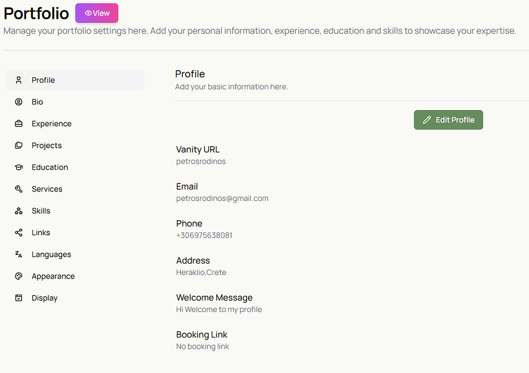The width and height of the screenshot is (529, 373).
Task: Go to the Appearance settings
Action: pyautogui.click(x=53, y=276)
